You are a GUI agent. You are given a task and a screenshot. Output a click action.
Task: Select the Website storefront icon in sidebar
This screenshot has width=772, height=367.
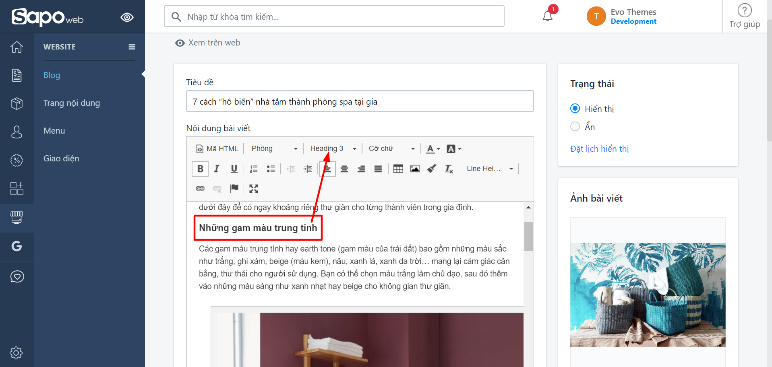click(17, 218)
